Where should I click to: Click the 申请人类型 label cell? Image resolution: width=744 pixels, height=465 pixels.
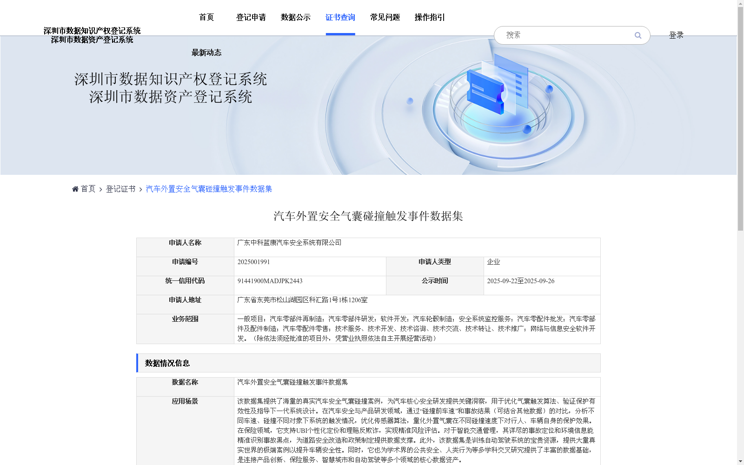tap(435, 266)
